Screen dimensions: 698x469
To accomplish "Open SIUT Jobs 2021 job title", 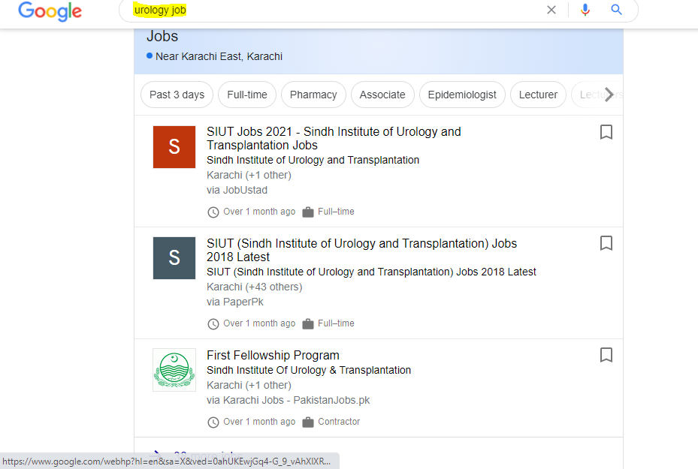I will 334,138.
